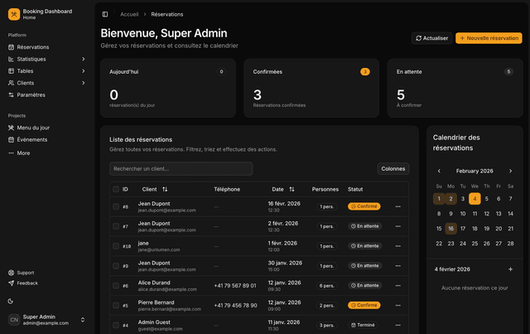Add reservation on 4 février plus icon
This screenshot has height=334, width=530.
click(x=510, y=269)
